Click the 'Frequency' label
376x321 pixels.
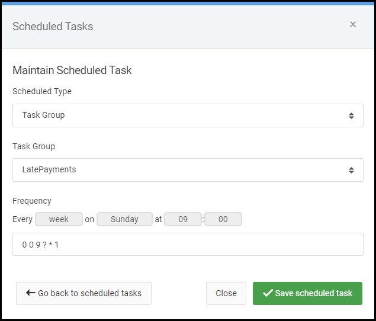[x=32, y=201]
